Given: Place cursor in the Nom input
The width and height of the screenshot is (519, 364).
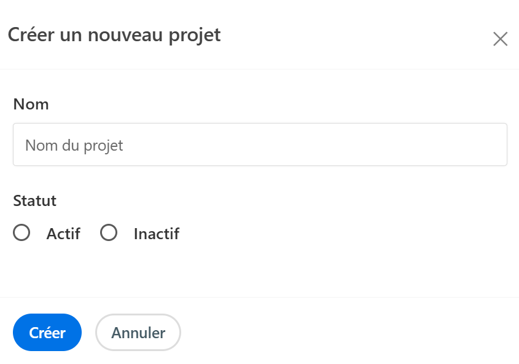Looking at the screenshot, I should point(260,145).
